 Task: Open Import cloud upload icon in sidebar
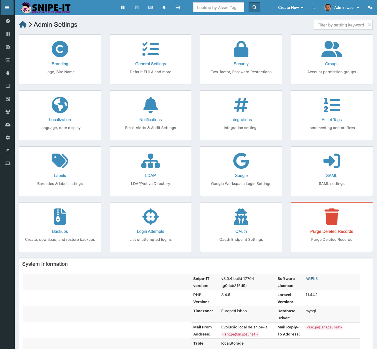click(8, 125)
